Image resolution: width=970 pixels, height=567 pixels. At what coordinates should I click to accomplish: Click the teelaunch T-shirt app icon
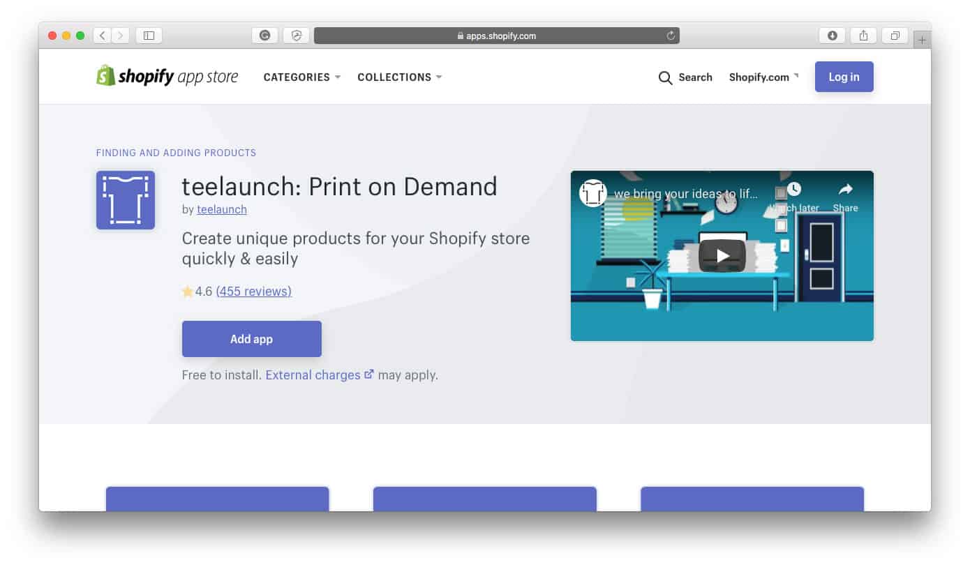coord(126,200)
